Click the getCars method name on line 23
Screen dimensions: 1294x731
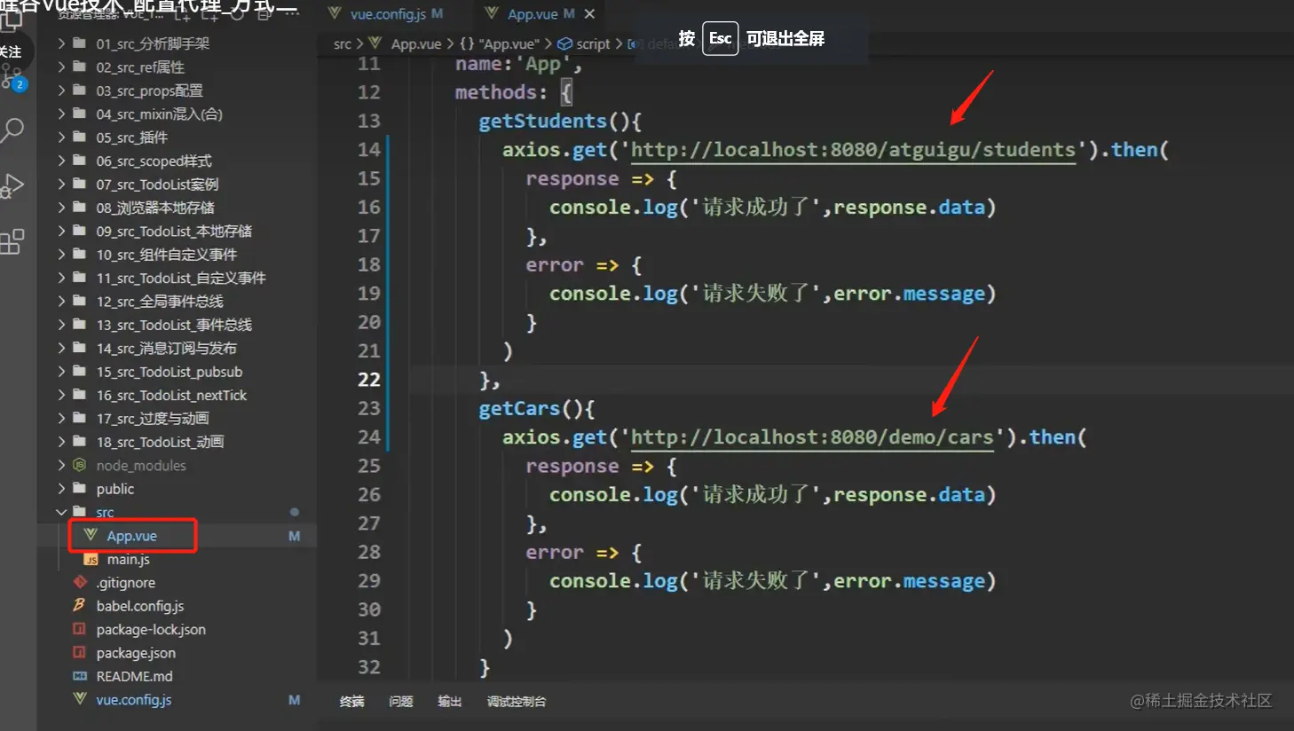[519, 408]
